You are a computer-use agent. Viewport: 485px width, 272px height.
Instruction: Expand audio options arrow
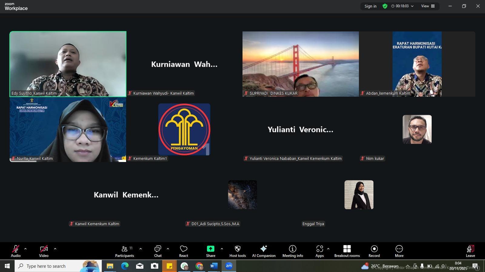(25, 249)
